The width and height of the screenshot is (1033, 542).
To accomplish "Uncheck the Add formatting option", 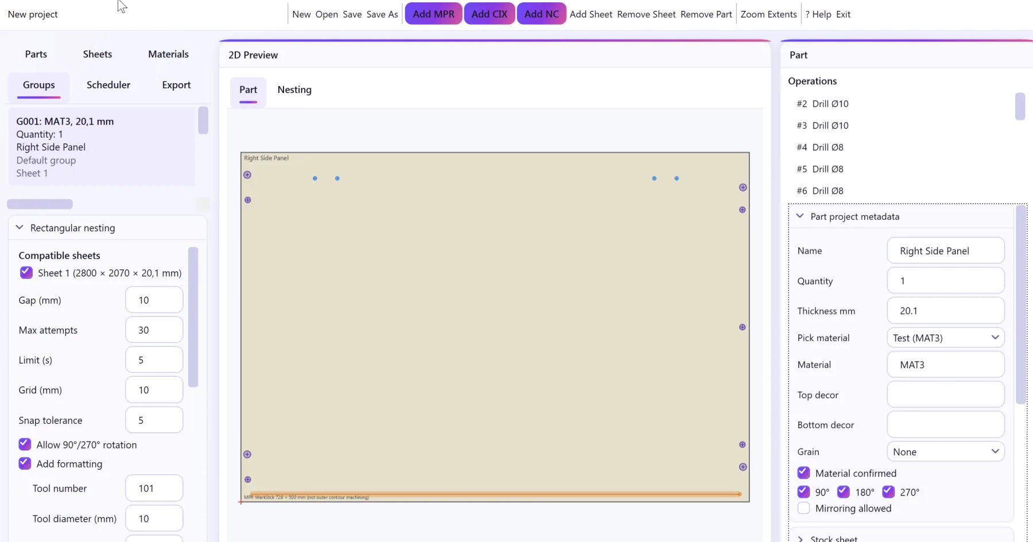I will pyautogui.click(x=25, y=463).
